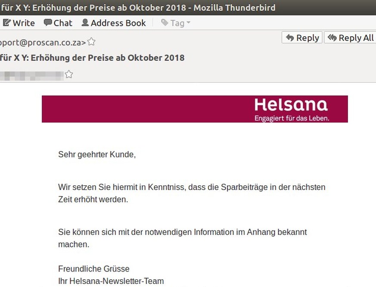
Task: Open the Address Book contact icon
Action: click(85, 23)
